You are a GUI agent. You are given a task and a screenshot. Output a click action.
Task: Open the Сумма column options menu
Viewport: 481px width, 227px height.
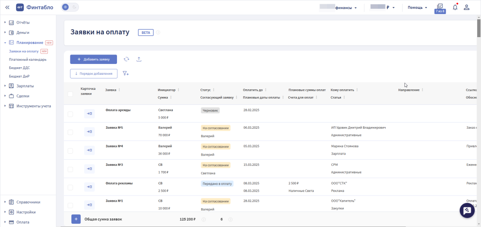tap(171, 97)
